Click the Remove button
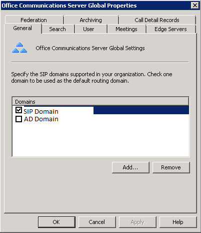 [x=171, y=167]
